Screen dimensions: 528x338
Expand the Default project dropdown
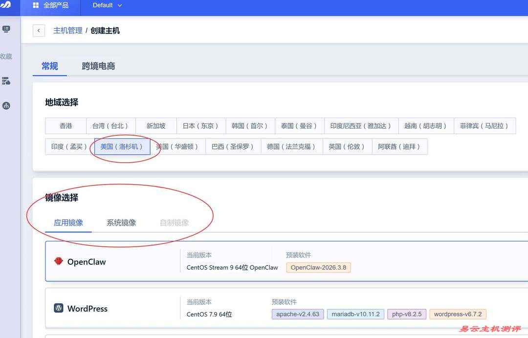tap(107, 5)
